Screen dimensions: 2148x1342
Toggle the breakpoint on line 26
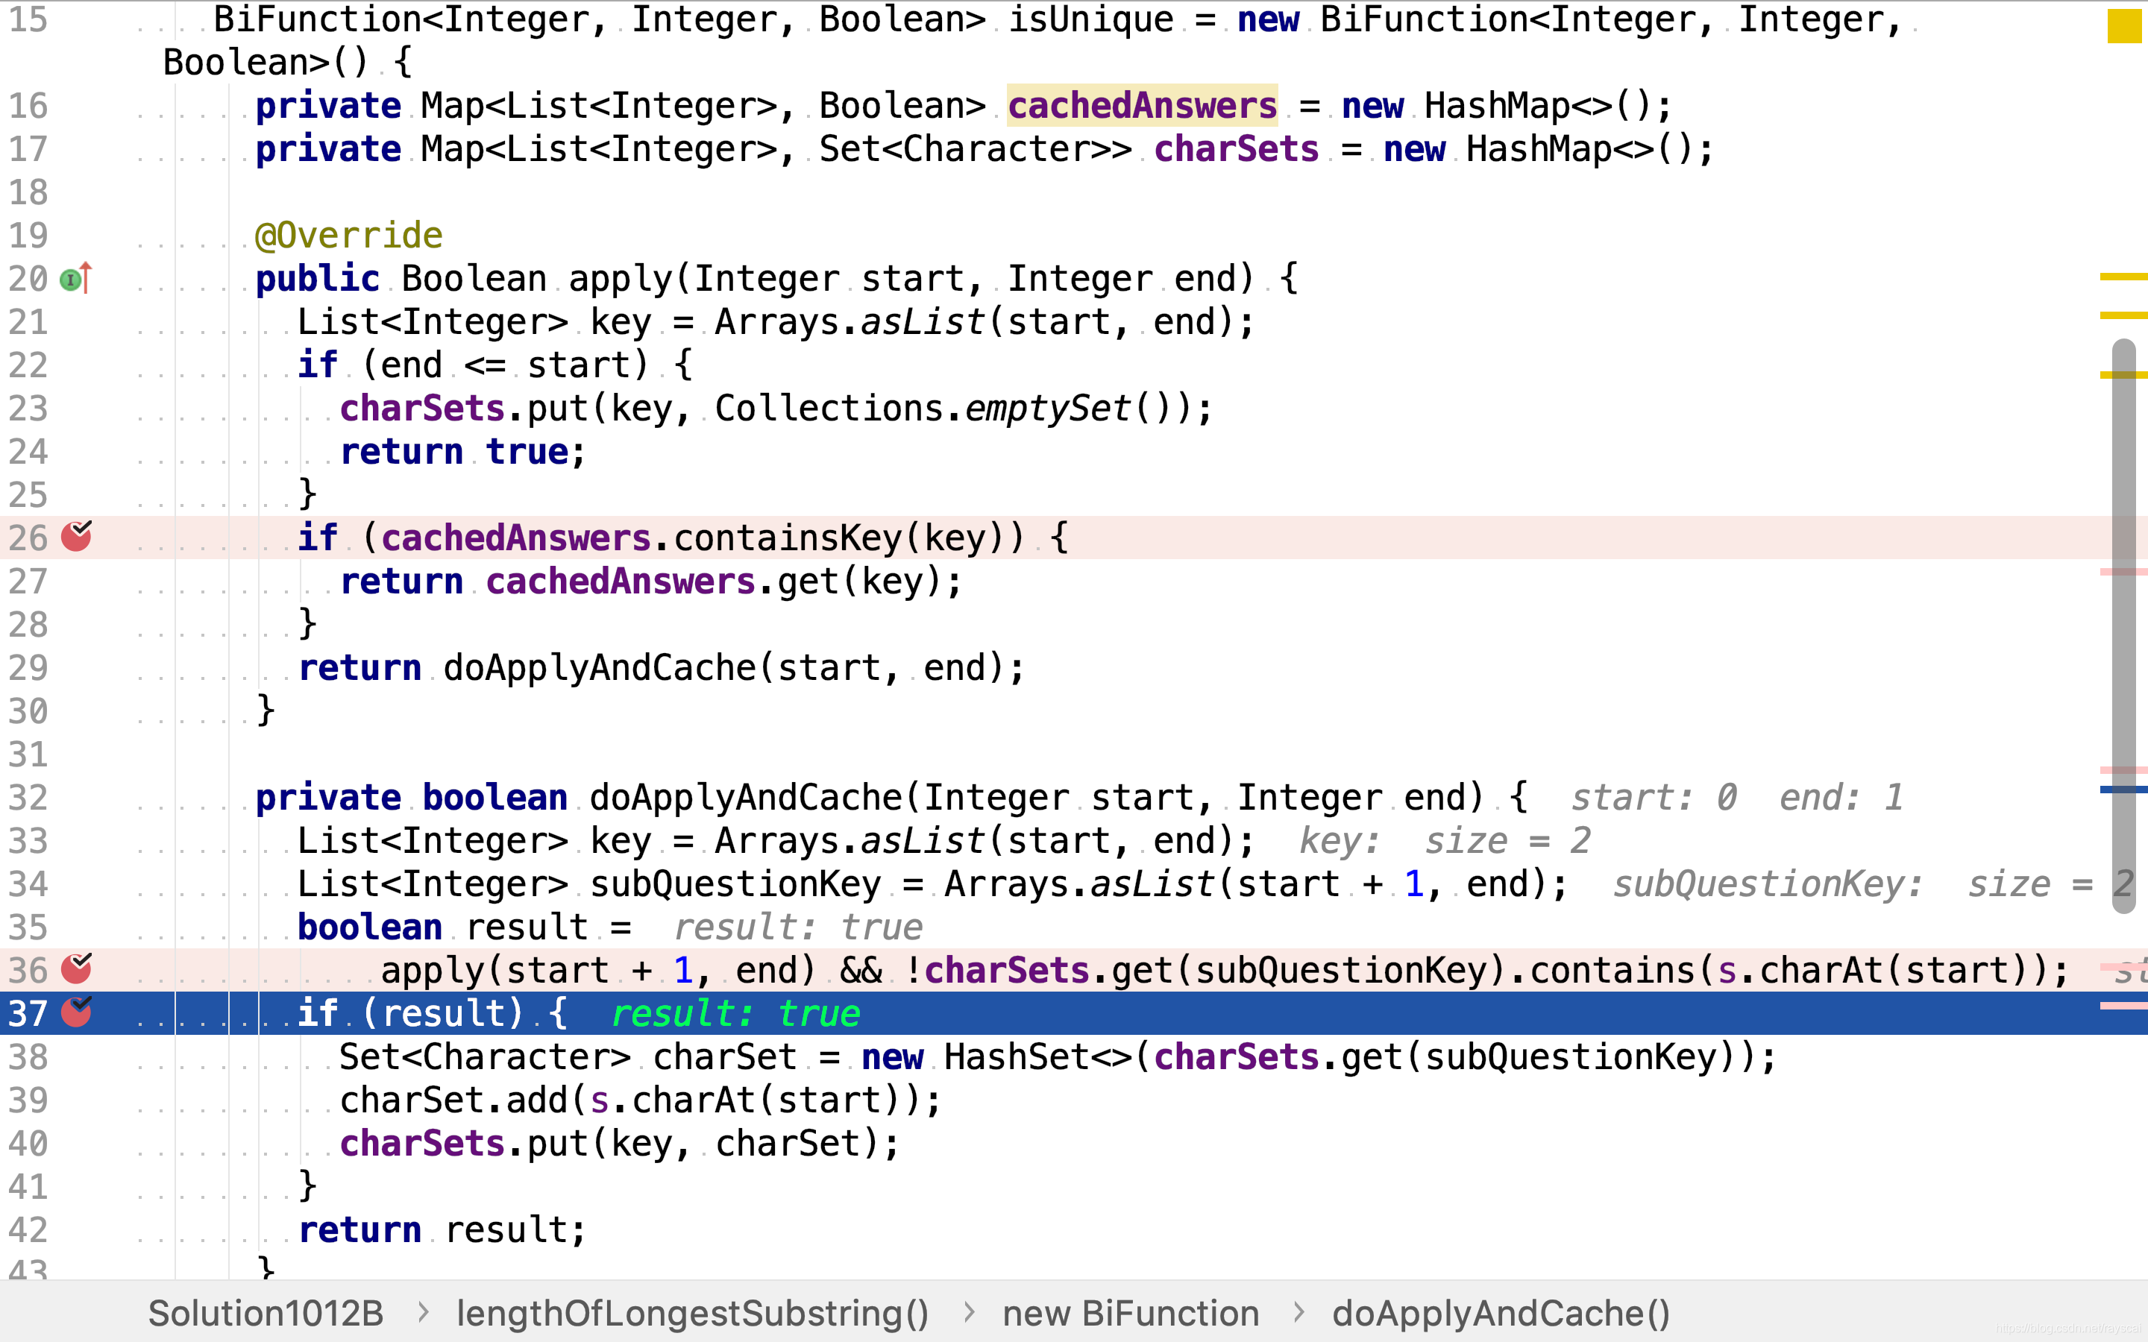click(x=76, y=537)
